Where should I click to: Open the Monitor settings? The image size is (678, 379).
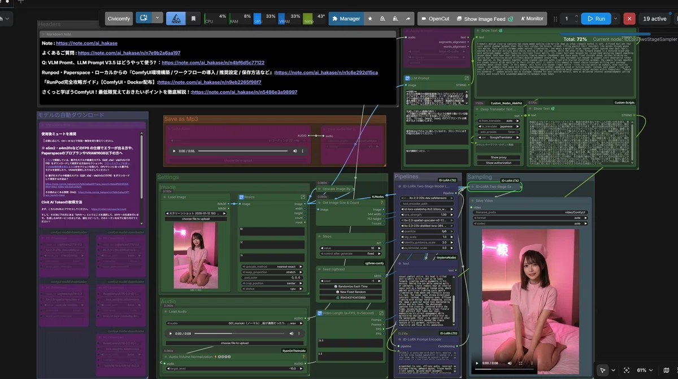(x=532, y=19)
